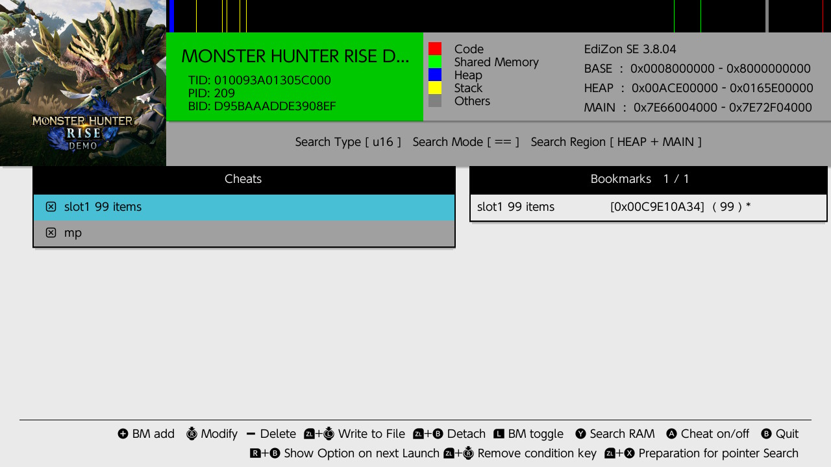This screenshot has width=831, height=467.
Task: Click the plus icon beside BM add
Action: point(123,434)
